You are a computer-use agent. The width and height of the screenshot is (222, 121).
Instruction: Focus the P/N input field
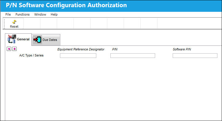click(x=133, y=56)
